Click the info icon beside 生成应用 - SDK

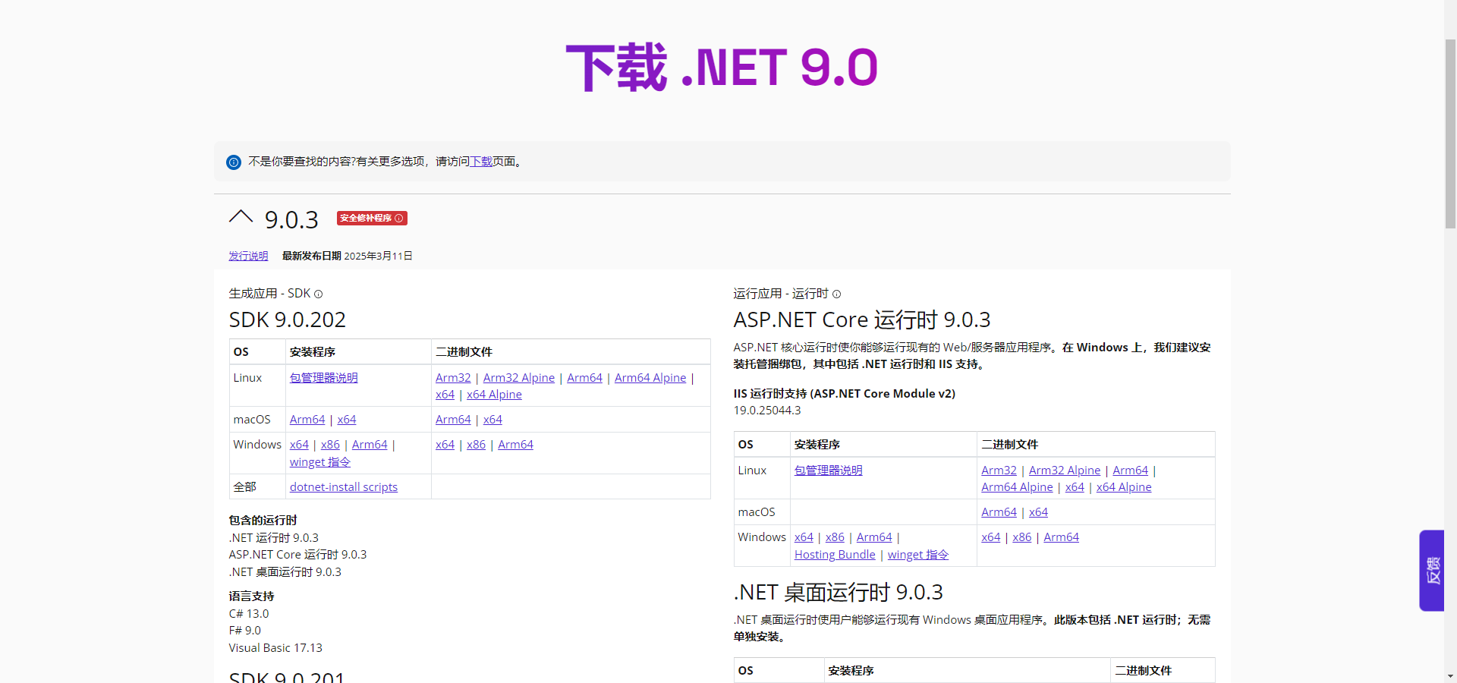tap(319, 294)
